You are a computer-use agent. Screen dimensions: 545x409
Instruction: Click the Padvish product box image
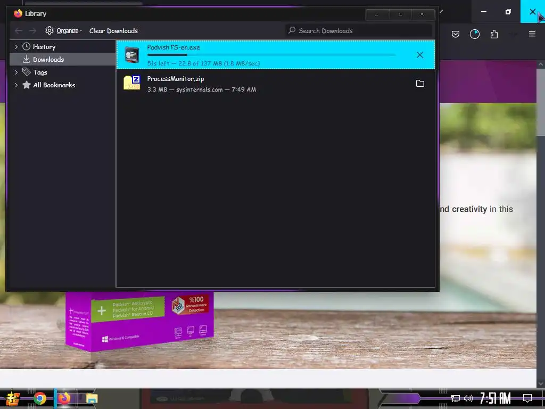[139, 321]
